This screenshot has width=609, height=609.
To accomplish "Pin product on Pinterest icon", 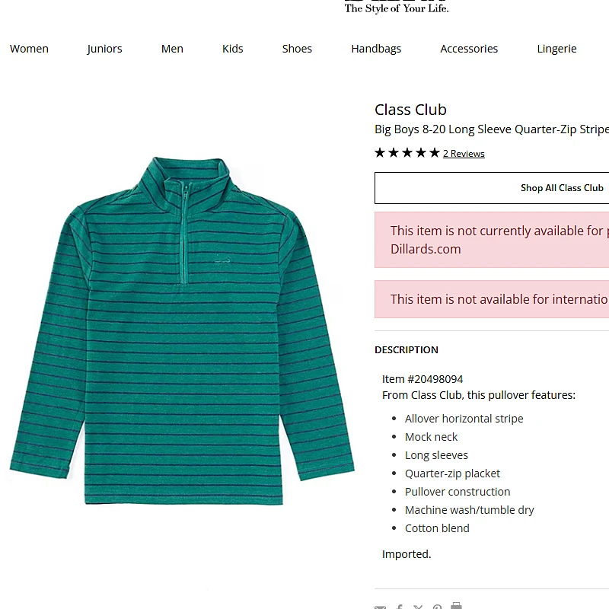I will coord(437,607).
